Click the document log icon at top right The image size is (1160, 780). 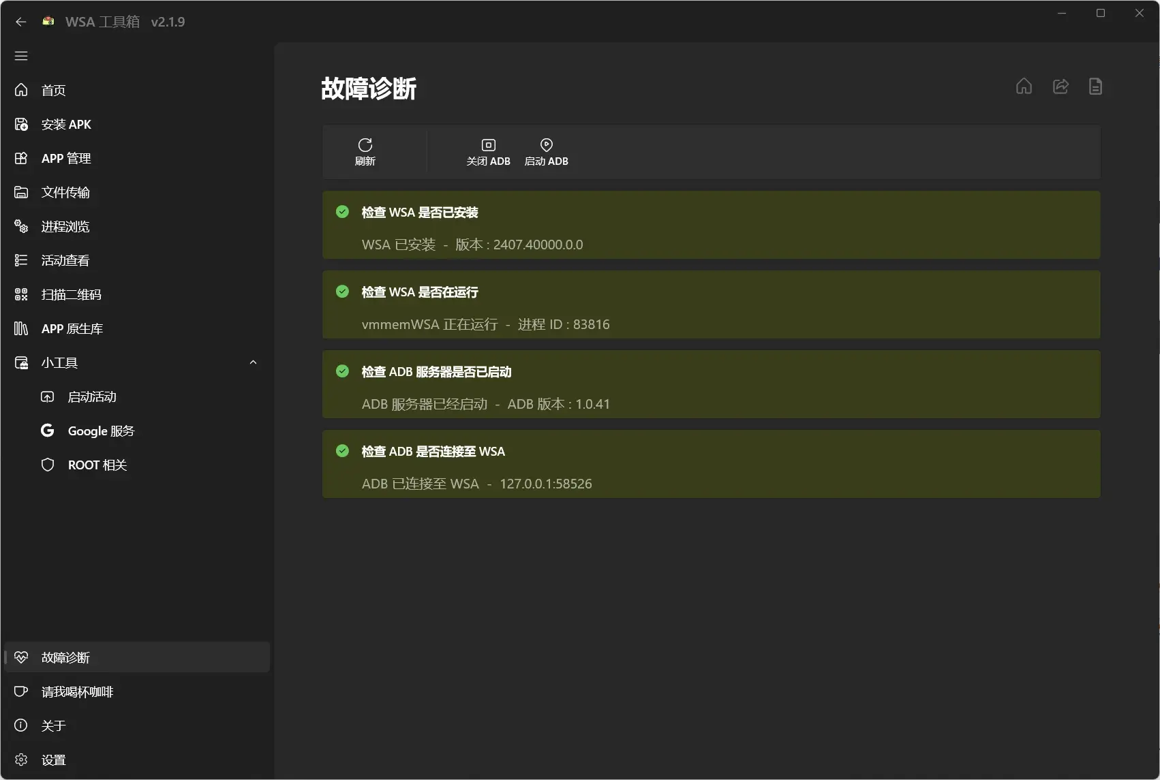click(1095, 87)
